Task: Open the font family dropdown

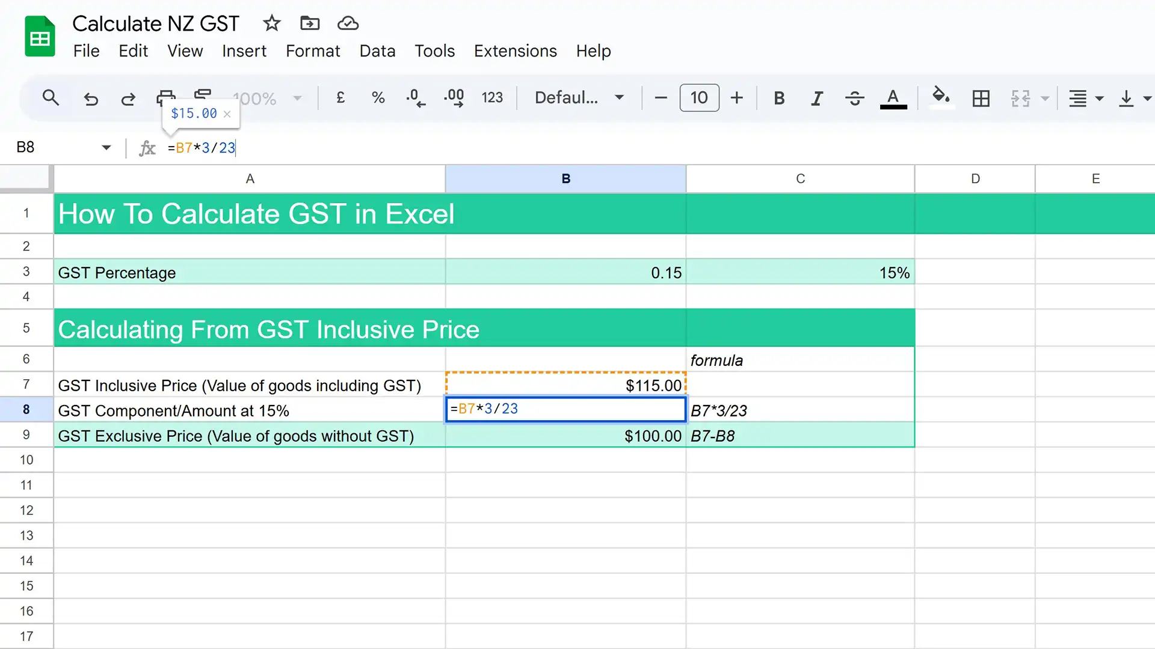Action: click(x=579, y=97)
